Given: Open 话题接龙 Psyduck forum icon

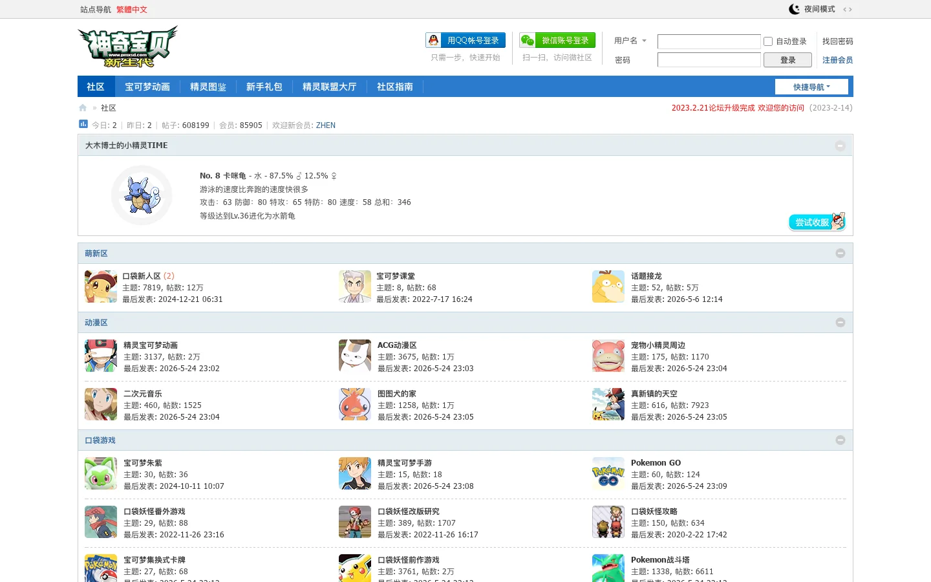Looking at the screenshot, I should pos(608,286).
